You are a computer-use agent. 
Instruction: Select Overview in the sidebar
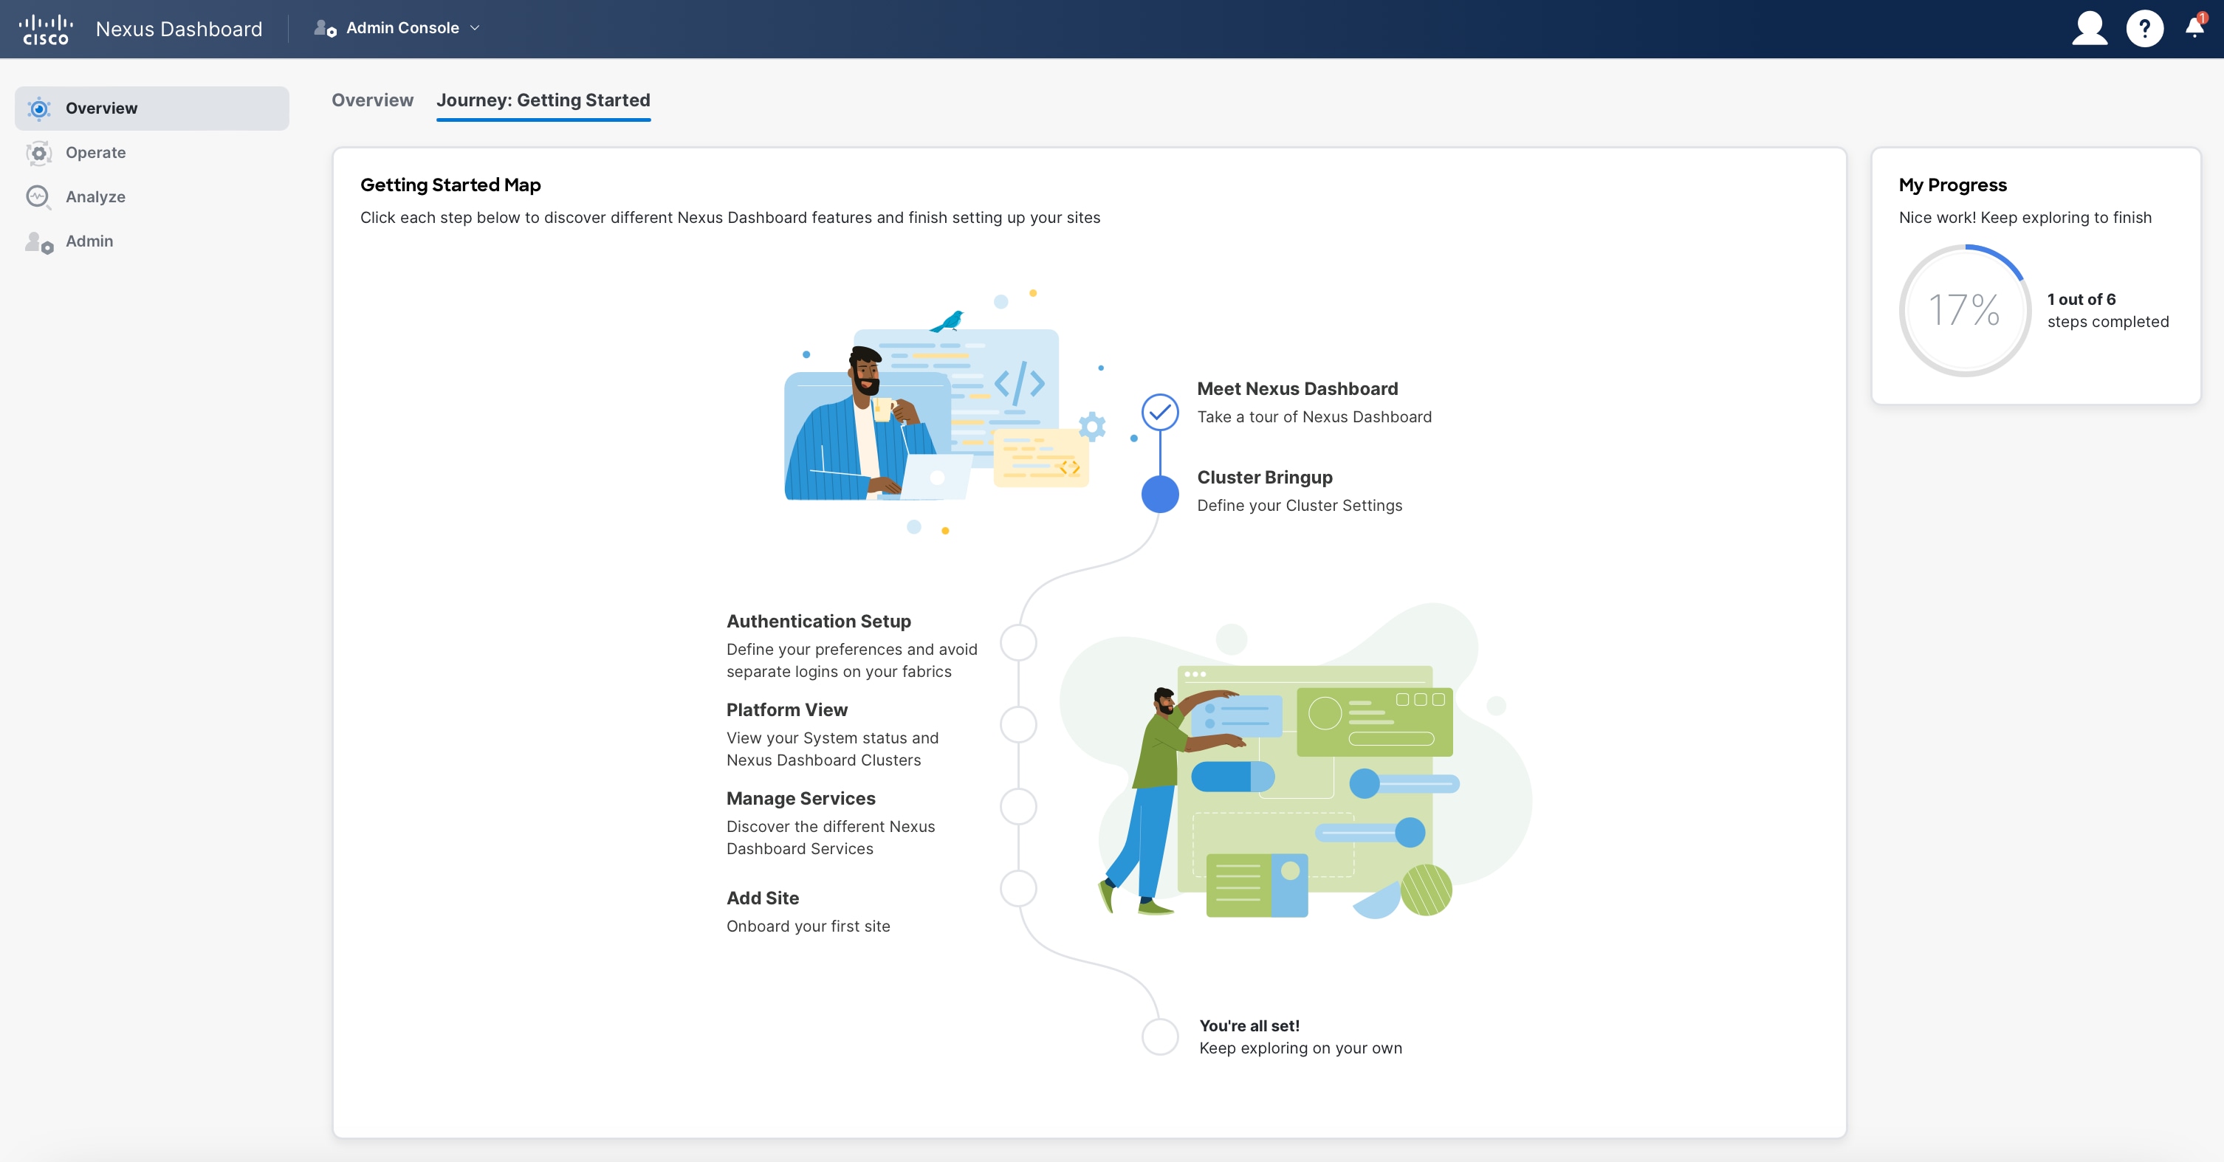pyautogui.click(x=152, y=108)
